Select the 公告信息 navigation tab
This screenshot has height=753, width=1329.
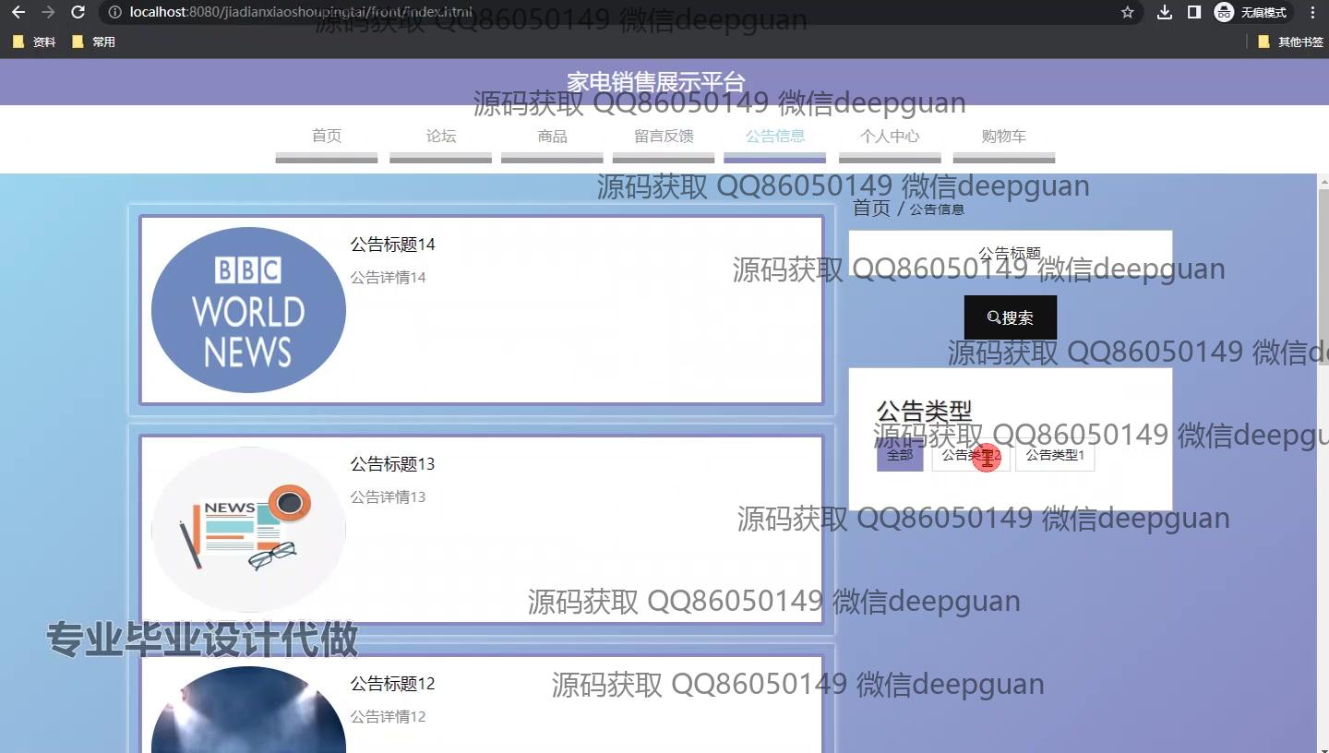click(775, 137)
